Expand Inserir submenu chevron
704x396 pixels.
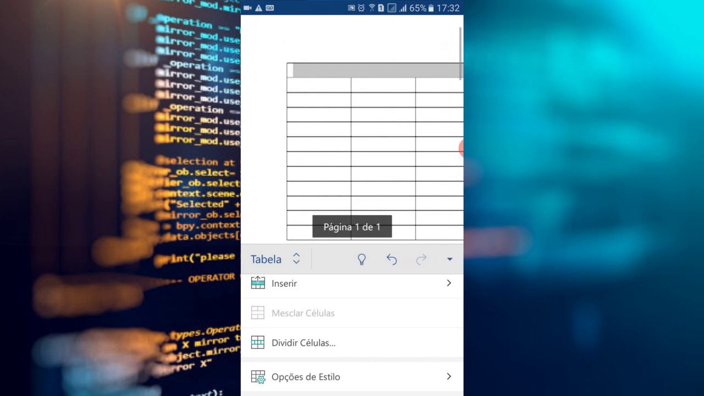point(449,283)
